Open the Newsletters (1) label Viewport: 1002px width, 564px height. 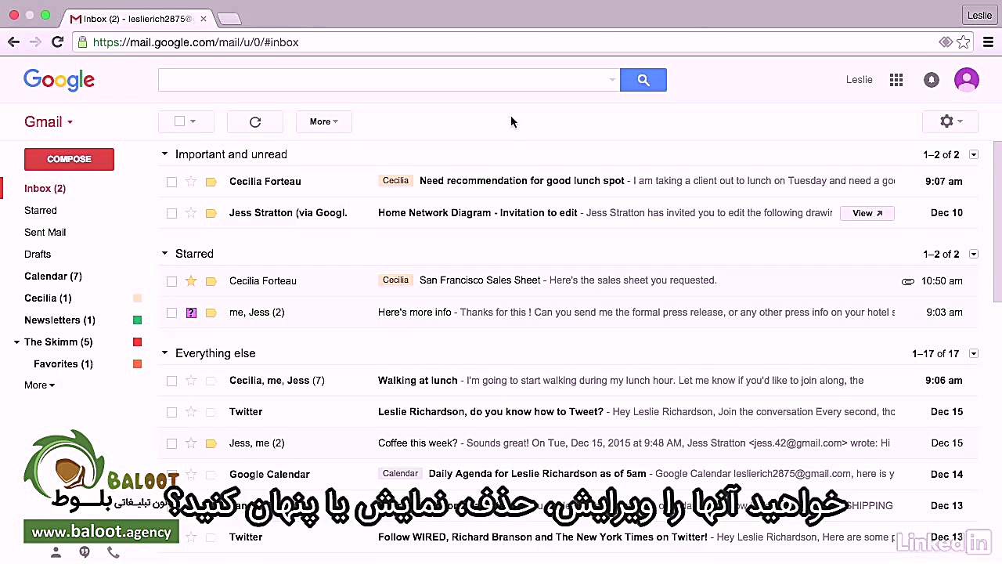[59, 320]
